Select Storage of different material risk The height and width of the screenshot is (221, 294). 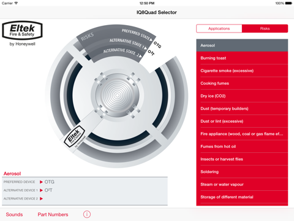[242, 197]
